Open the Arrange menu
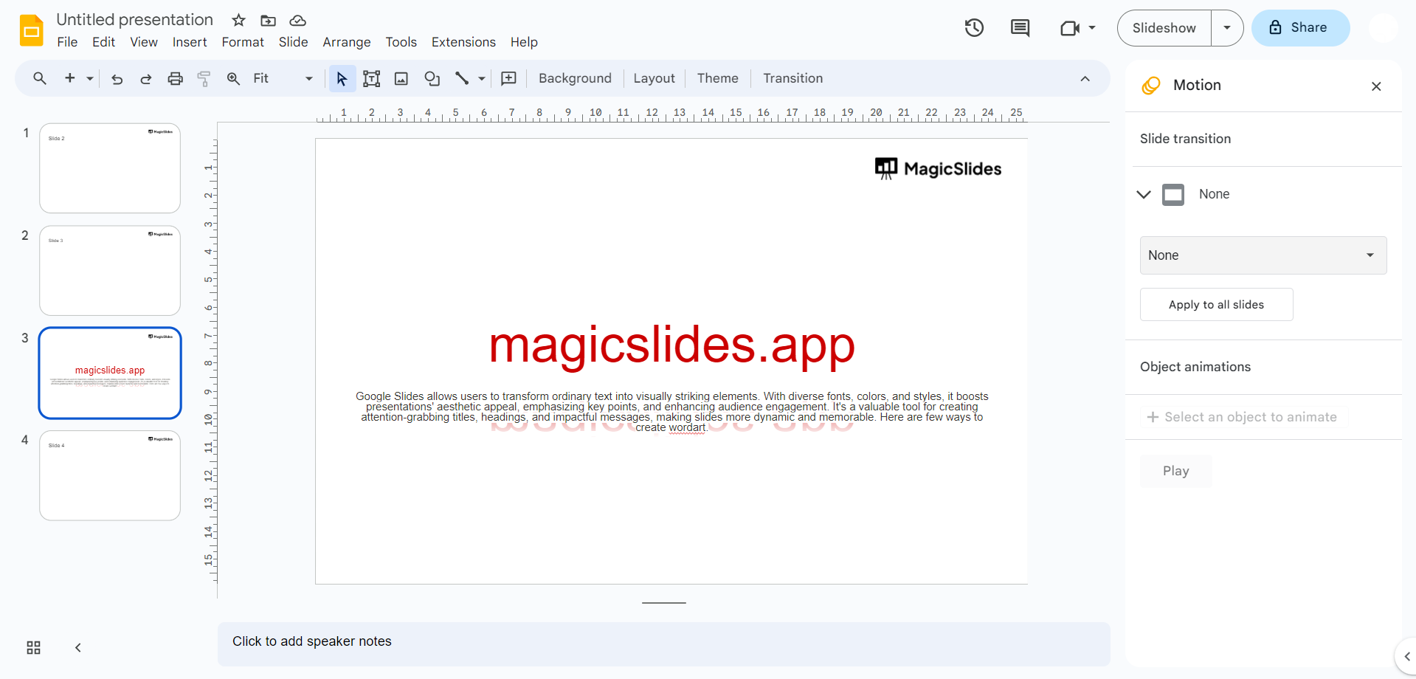1416x679 pixels. pyautogui.click(x=347, y=42)
